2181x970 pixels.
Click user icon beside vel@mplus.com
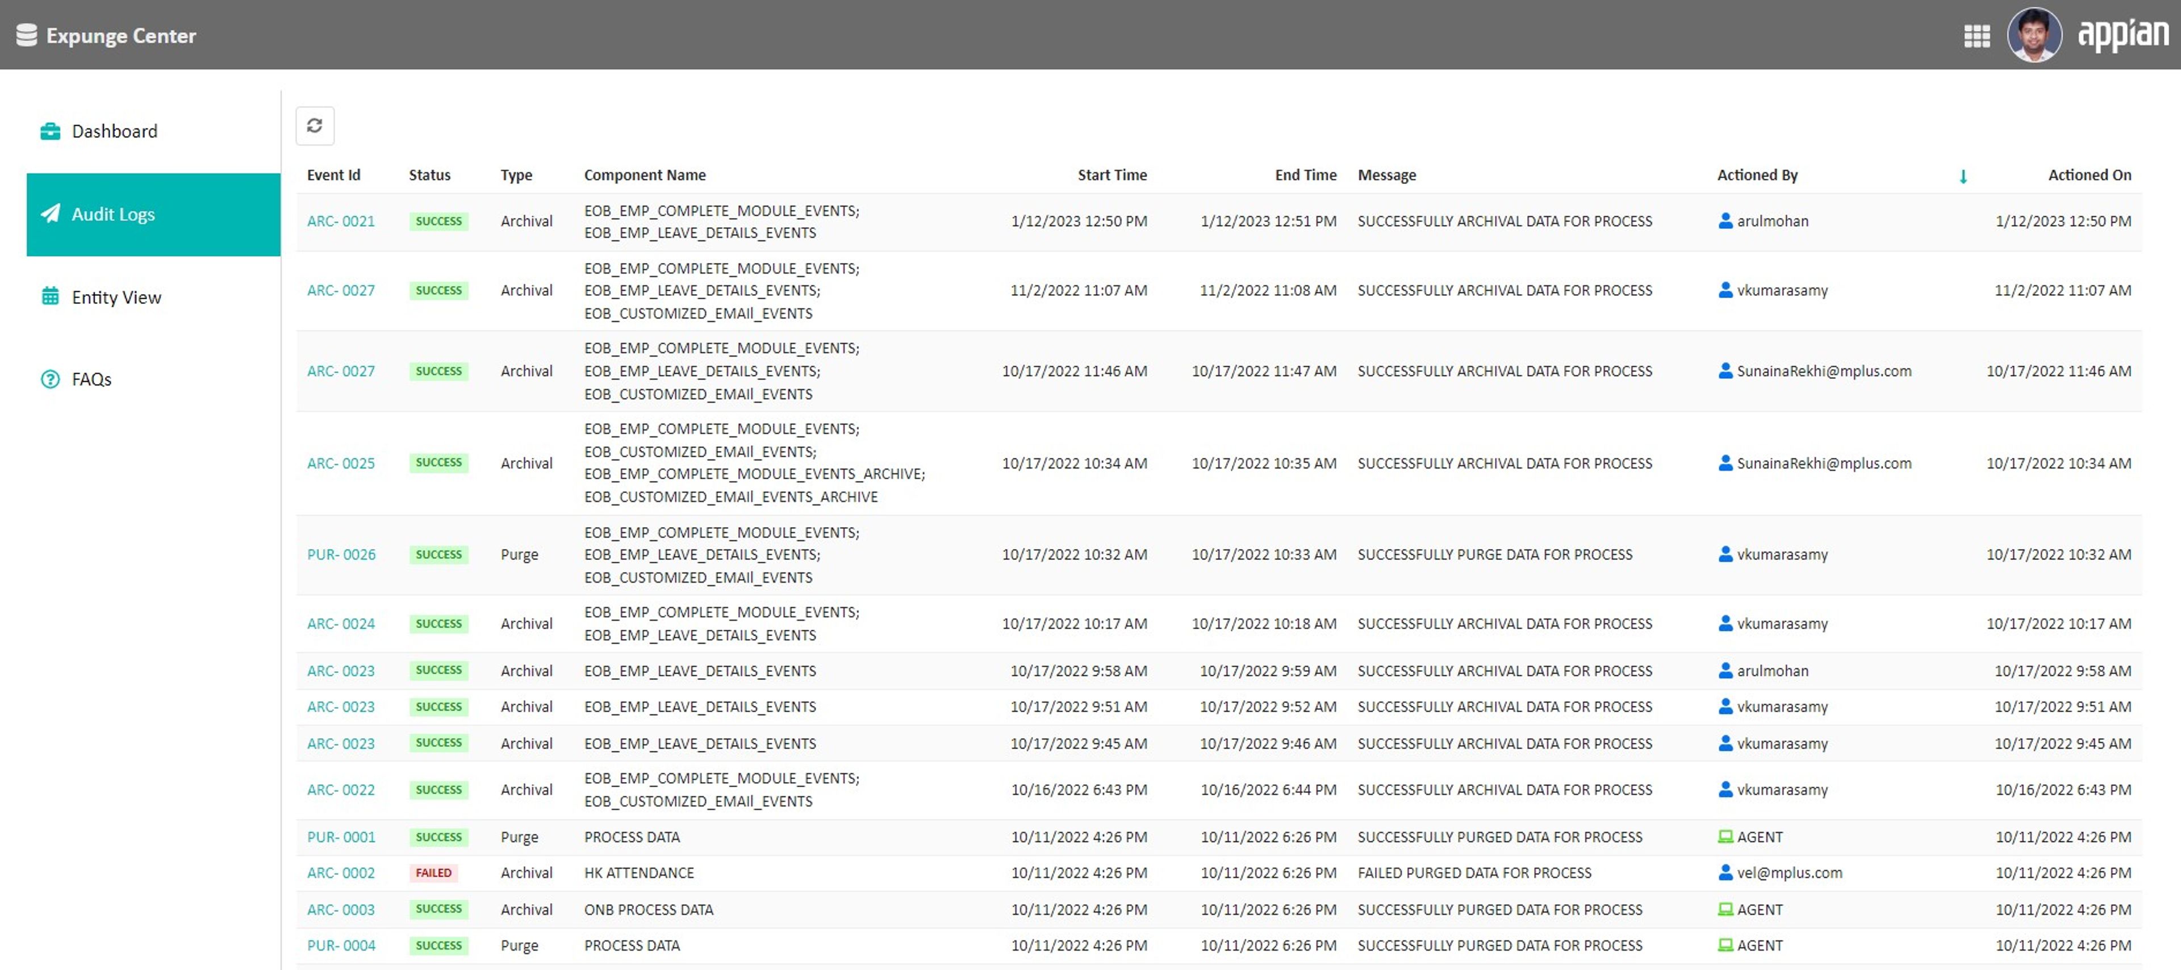coord(1725,872)
